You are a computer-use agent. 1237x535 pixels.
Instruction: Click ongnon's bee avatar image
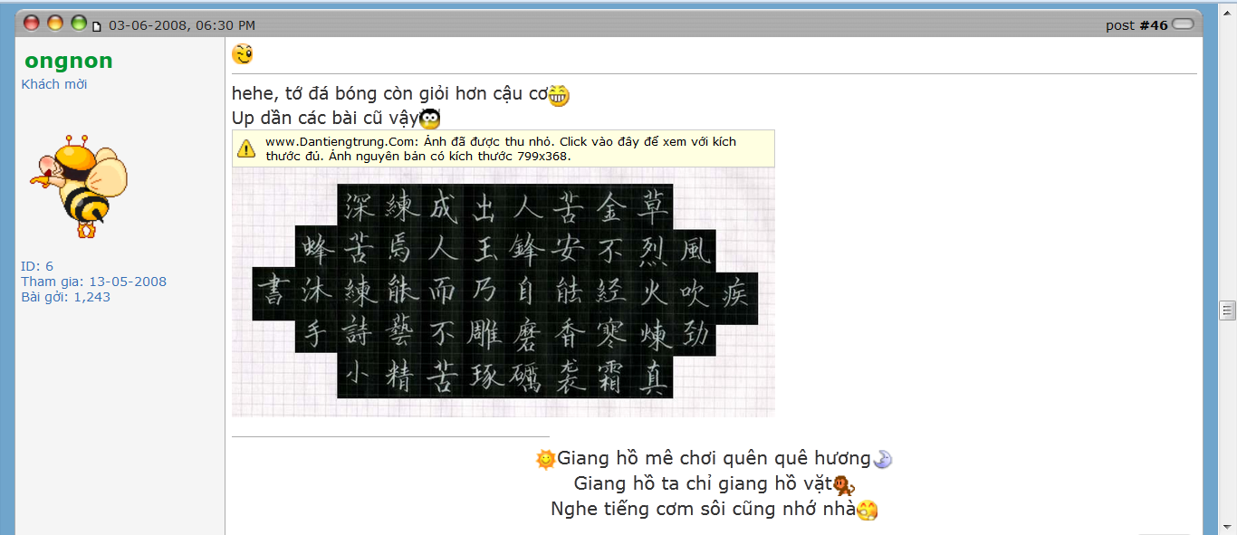pyautogui.click(x=79, y=186)
